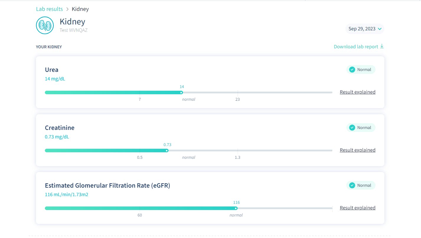This screenshot has height=238, width=421.
Task: Navigate back using the Lab results breadcrumb
Action: tap(49, 9)
